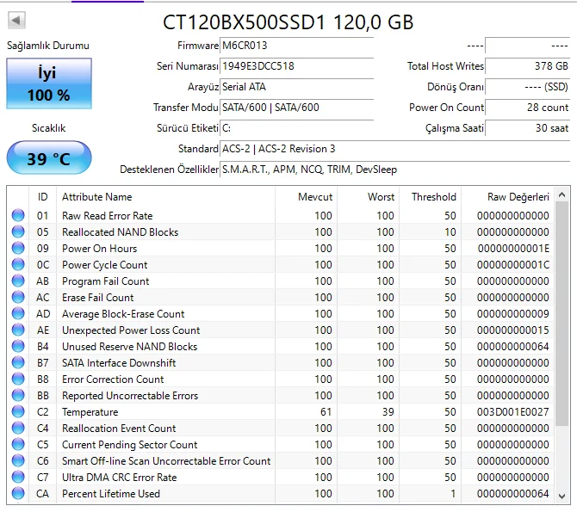Click the status icon for Raw Read Error Rate
The image size is (577, 512).
pyautogui.click(x=18, y=215)
